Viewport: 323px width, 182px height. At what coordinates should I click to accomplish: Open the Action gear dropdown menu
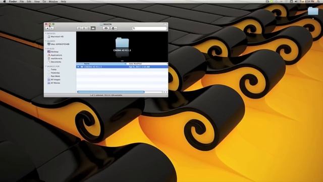(114, 28)
